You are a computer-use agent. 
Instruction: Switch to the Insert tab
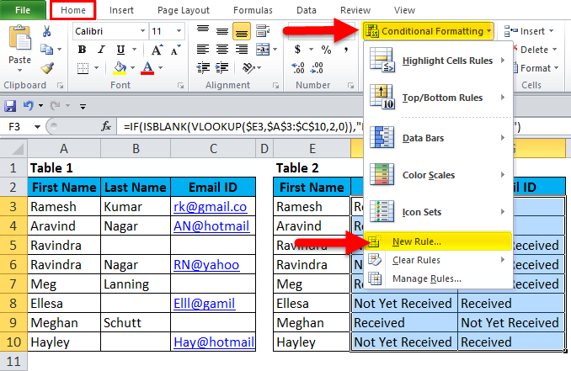(x=121, y=10)
